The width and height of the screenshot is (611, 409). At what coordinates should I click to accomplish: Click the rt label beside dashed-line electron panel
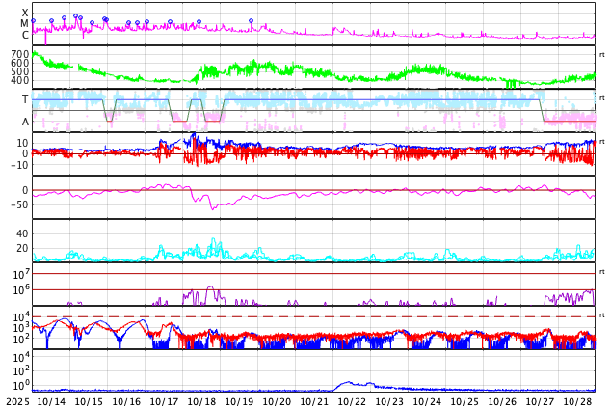(602, 315)
